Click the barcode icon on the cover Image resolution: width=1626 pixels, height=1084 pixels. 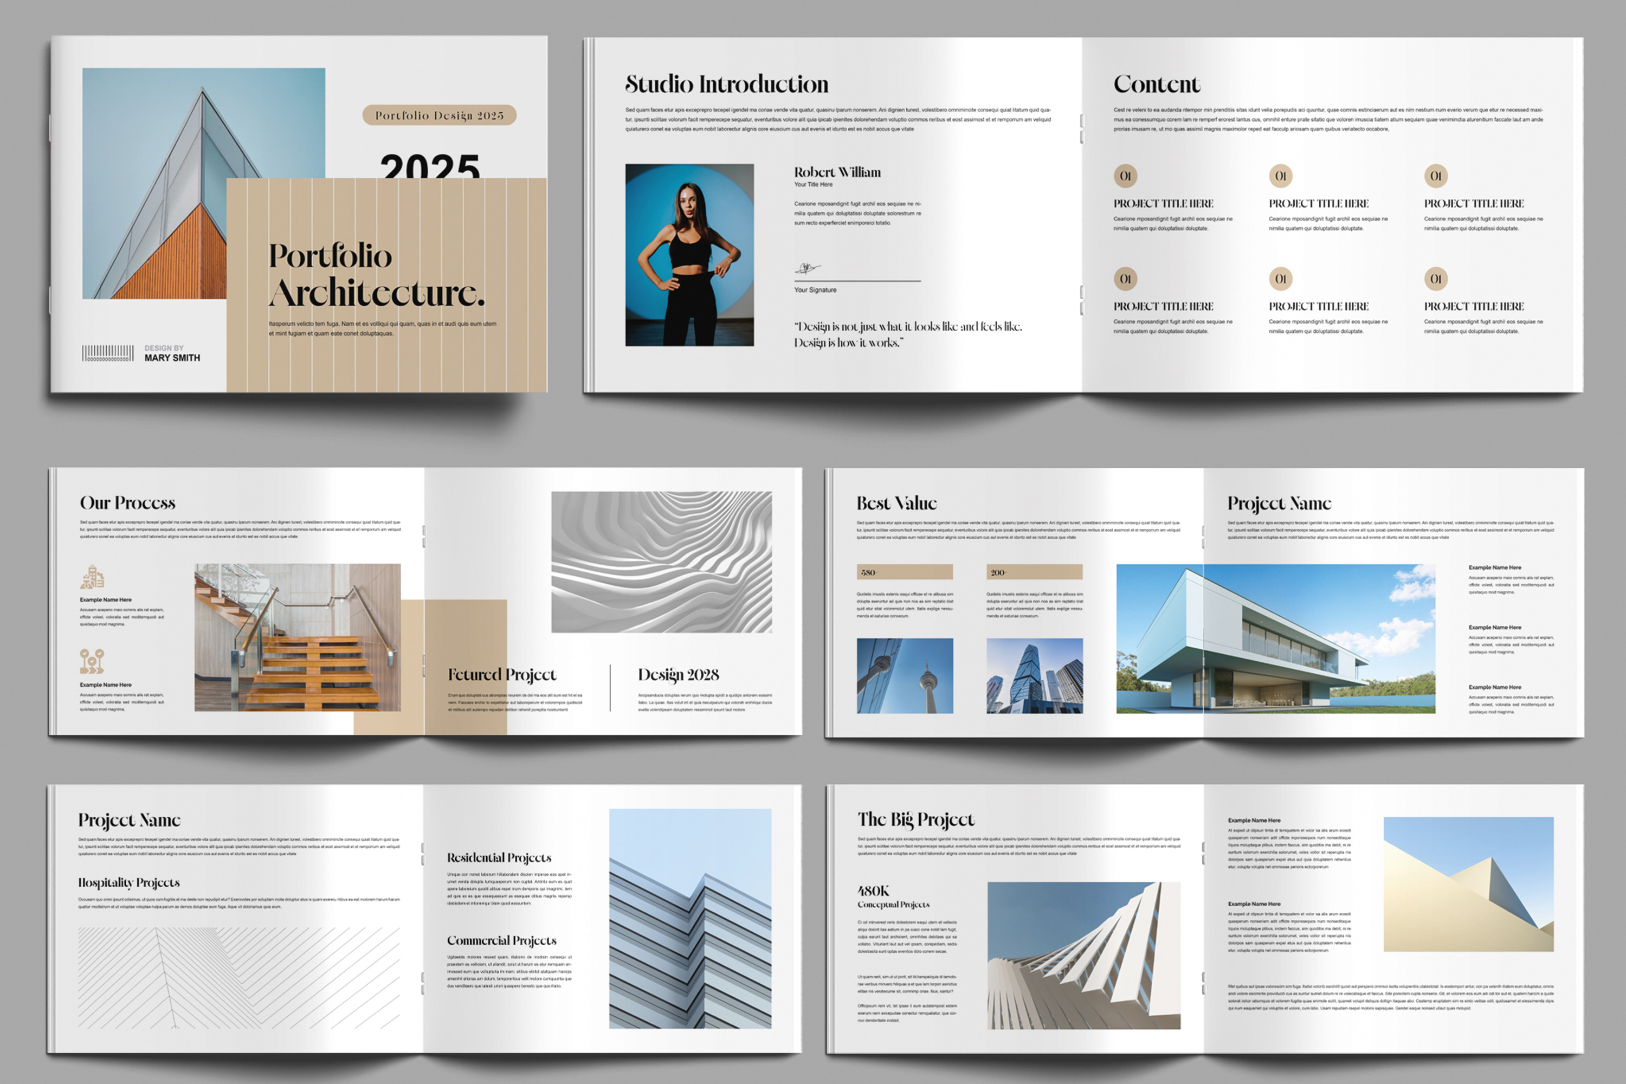point(108,353)
